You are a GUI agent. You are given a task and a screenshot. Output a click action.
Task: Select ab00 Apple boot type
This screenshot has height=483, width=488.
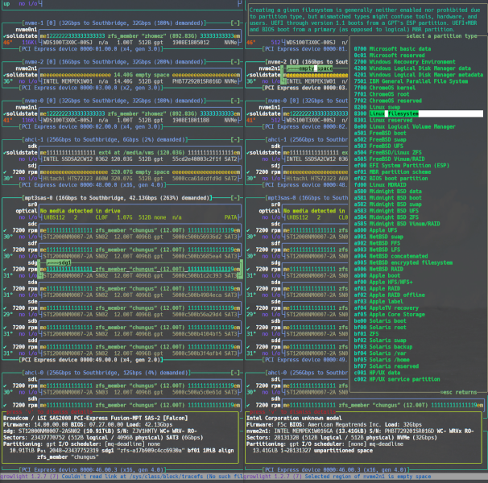[x=377, y=276]
